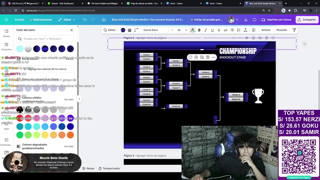This screenshot has height=180, width=320.
Task: Open the Posición panel
Action: pos(282,30)
